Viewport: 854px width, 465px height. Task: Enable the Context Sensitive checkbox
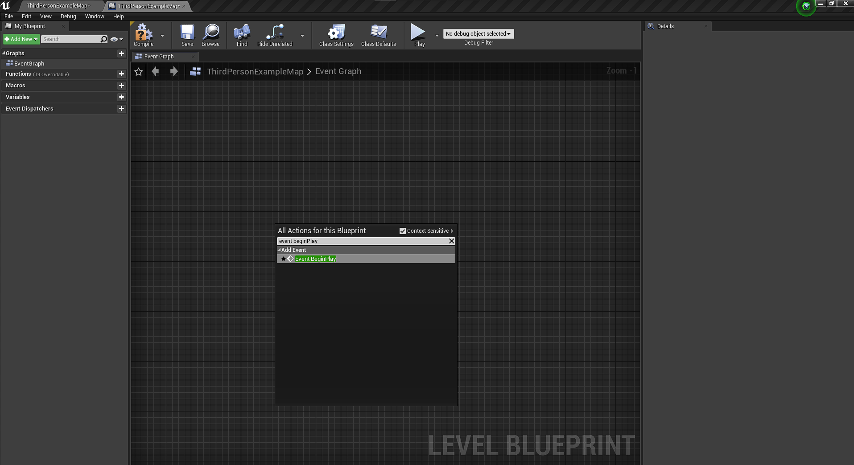point(403,230)
